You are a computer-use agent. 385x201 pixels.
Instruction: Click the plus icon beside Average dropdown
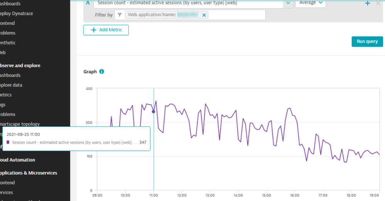tap(367, 3)
